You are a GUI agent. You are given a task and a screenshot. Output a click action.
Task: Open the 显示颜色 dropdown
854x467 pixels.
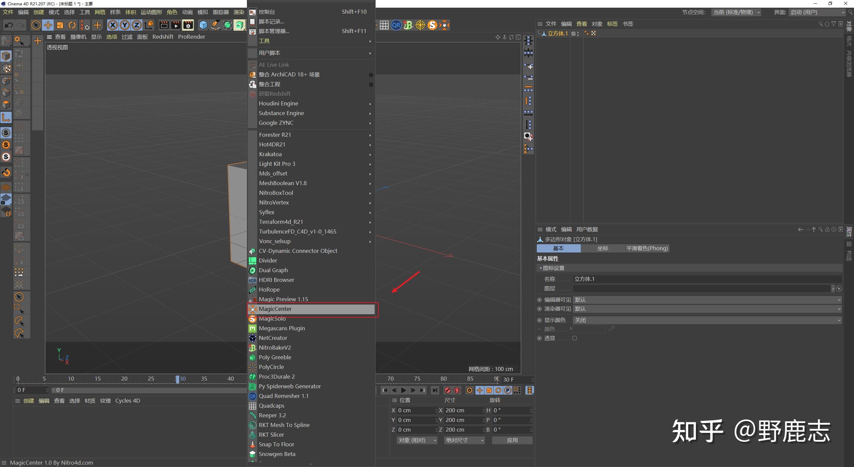tap(707, 320)
